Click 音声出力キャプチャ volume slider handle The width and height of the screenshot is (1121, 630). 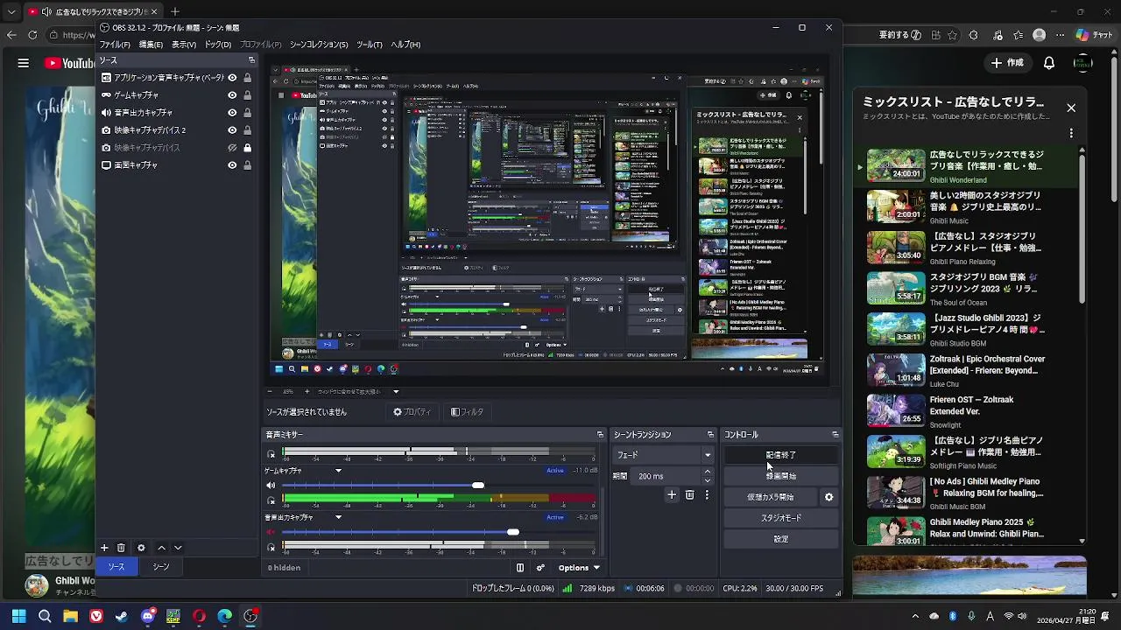[513, 532]
